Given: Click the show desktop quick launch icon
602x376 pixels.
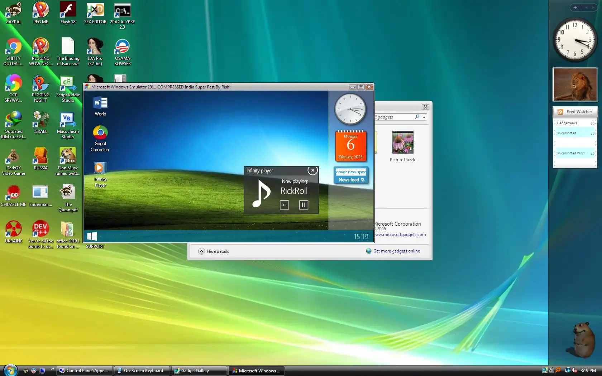Looking at the screenshot, I should pos(42,371).
